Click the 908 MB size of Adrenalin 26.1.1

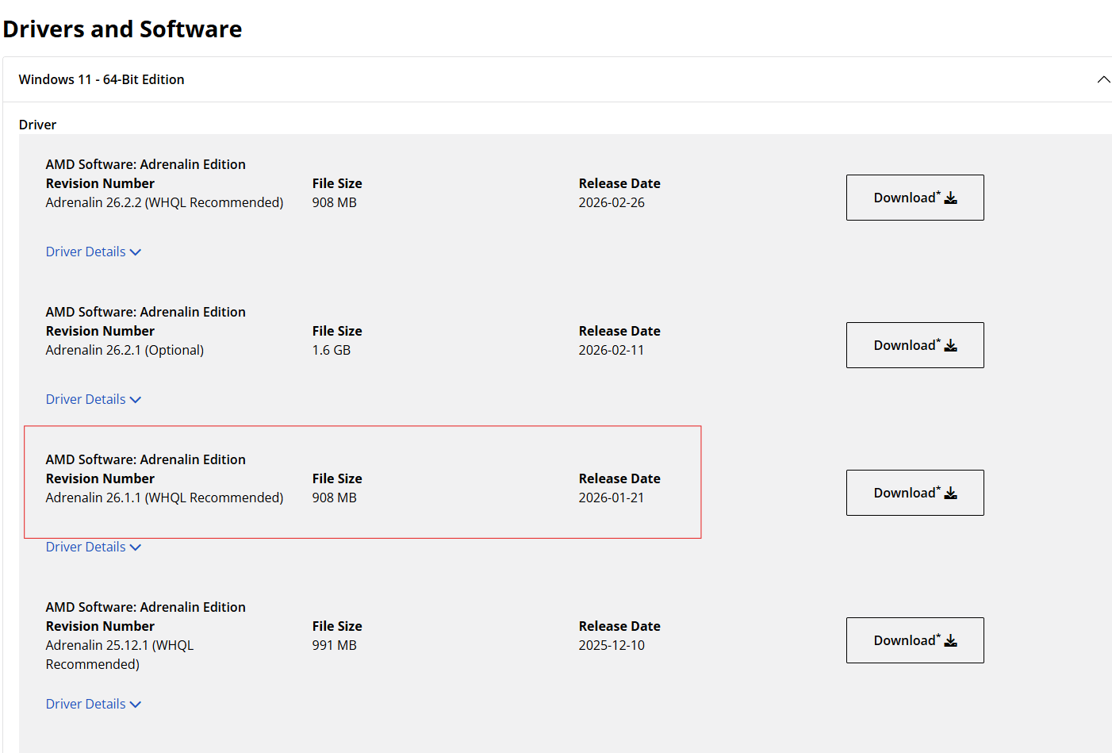(x=335, y=498)
